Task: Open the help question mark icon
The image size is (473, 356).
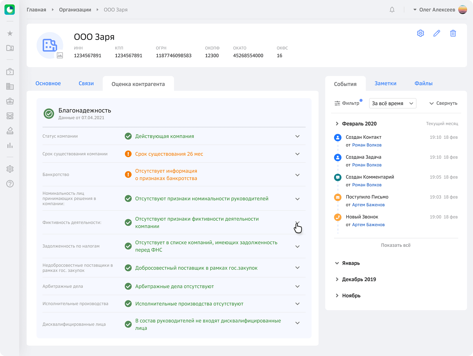Action: [10, 184]
